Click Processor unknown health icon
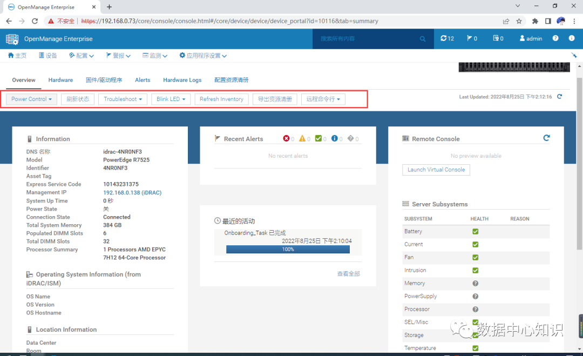This screenshot has height=356, width=583. (475, 310)
